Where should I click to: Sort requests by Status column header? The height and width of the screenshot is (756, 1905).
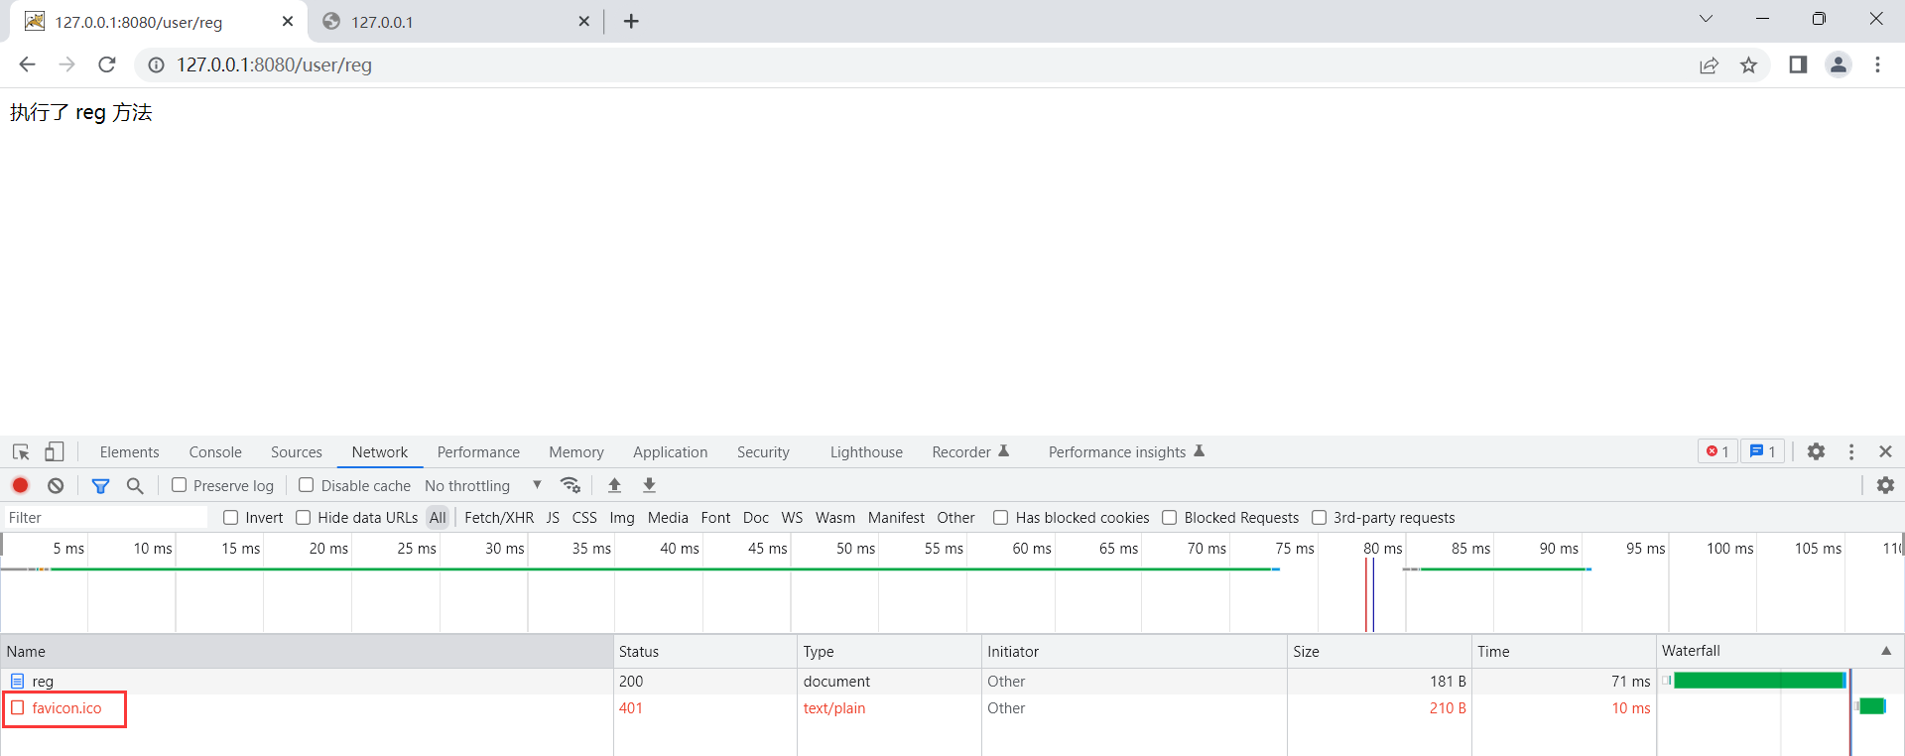(x=705, y=651)
